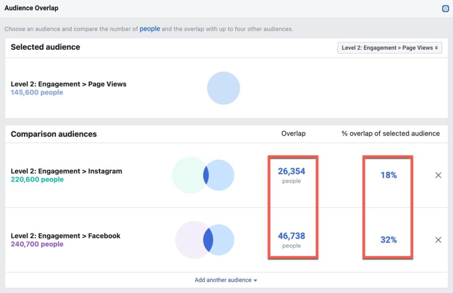Open the Add another audience menu

[x=226, y=280]
